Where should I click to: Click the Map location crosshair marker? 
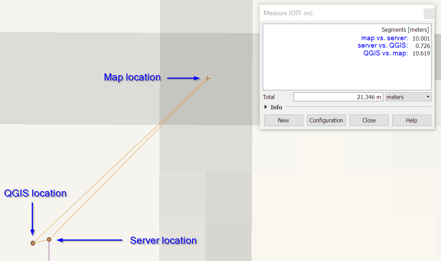pos(207,78)
